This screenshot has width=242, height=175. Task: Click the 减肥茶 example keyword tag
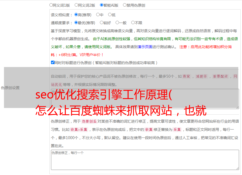pos(202,76)
